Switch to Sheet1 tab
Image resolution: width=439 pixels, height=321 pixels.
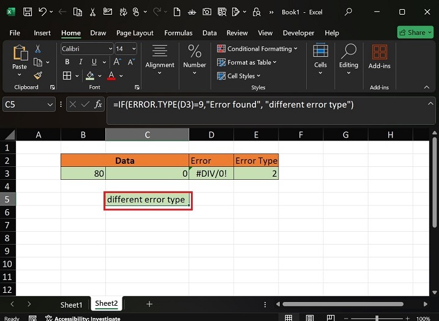click(71, 304)
